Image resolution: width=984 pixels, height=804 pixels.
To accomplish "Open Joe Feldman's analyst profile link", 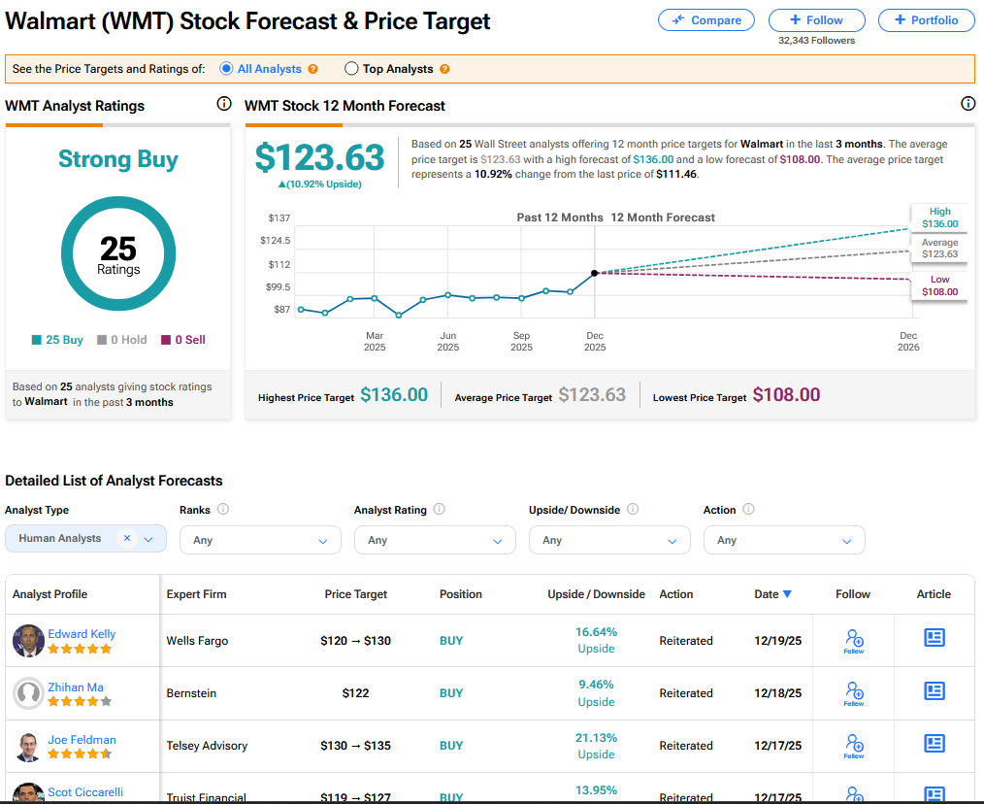I will click(82, 739).
